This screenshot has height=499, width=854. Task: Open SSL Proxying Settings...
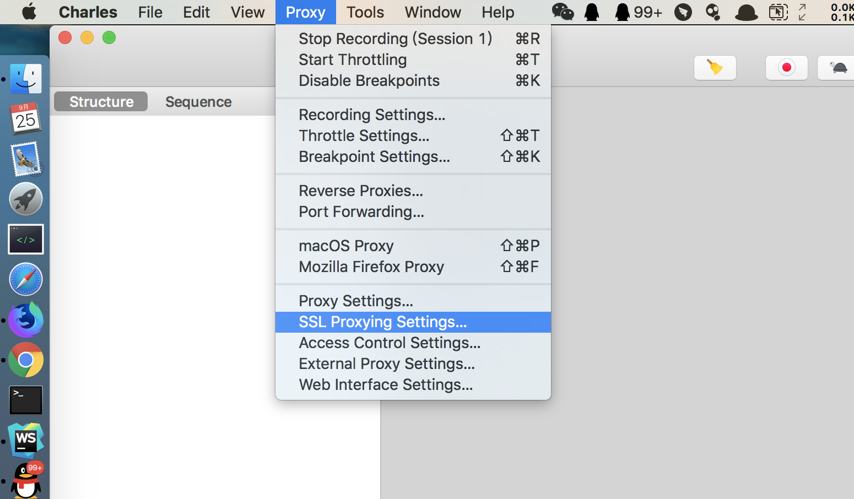(x=413, y=322)
